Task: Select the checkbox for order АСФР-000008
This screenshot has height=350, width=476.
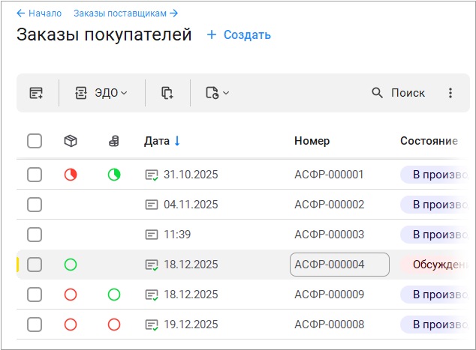Action: (35, 325)
